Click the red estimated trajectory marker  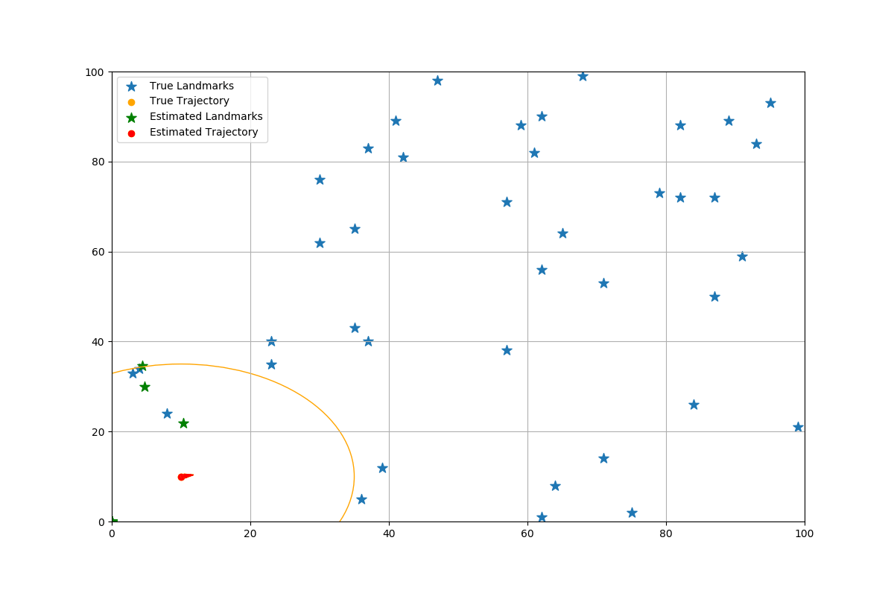(x=182, y=477)
